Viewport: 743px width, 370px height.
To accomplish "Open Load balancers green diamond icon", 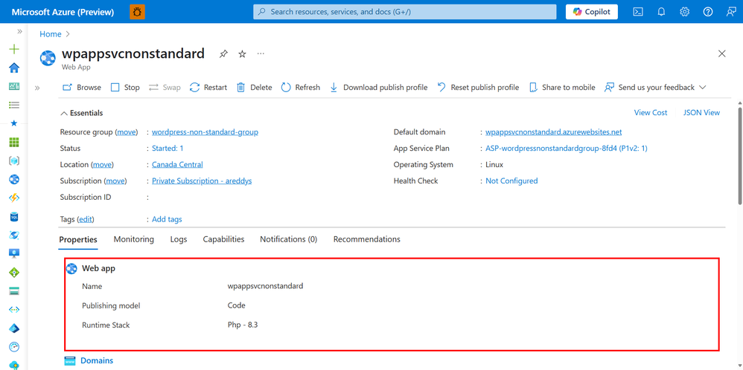I will click(x=14, y=273).
